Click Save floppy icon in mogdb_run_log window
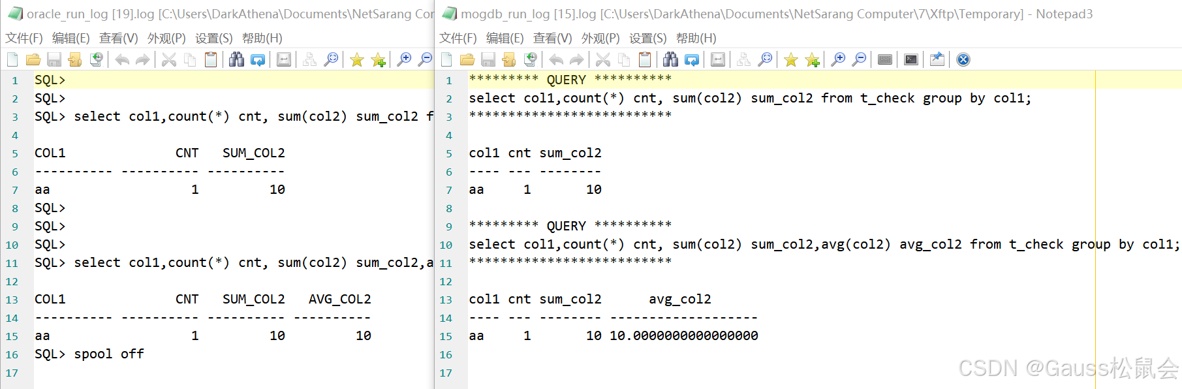 [488, 60]
